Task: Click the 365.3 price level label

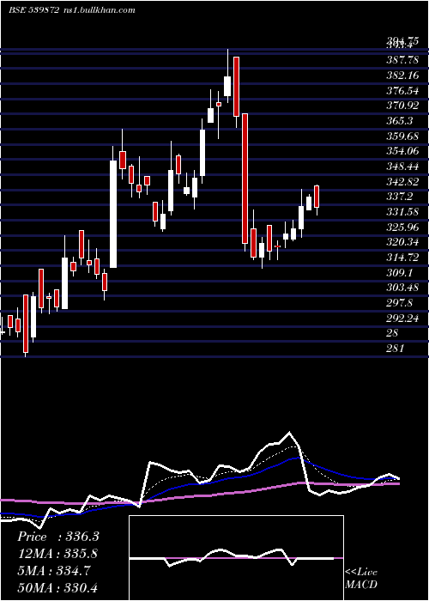Action: tap(400, 121)
